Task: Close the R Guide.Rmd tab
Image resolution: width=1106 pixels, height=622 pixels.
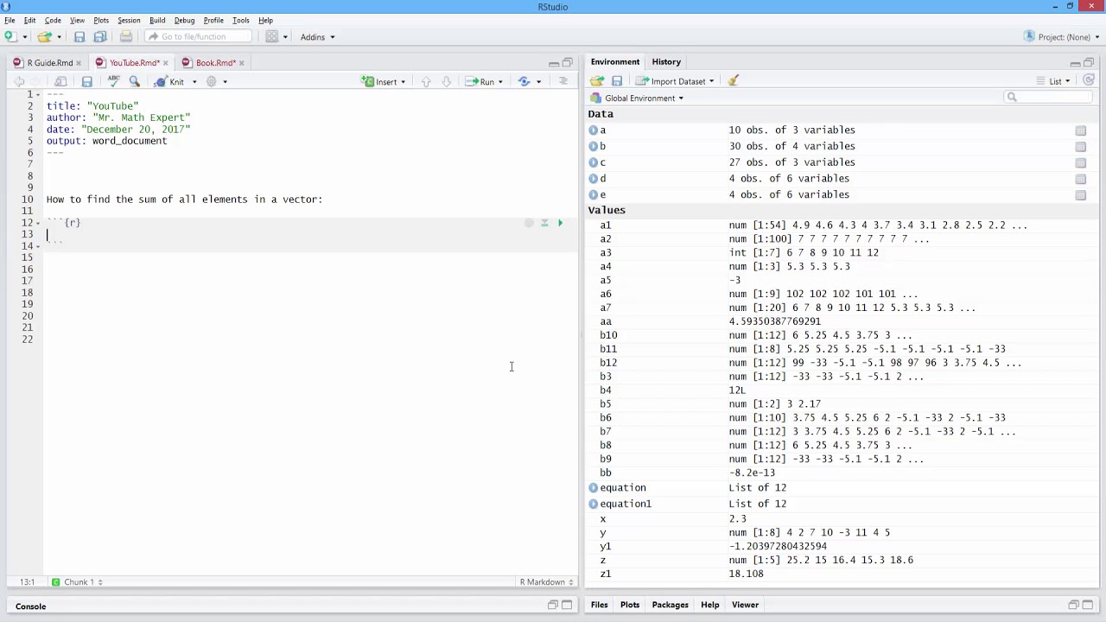Action: click(x=79, y=63)
